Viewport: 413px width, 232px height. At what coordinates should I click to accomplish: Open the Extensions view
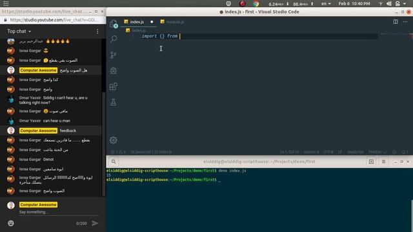114,86
